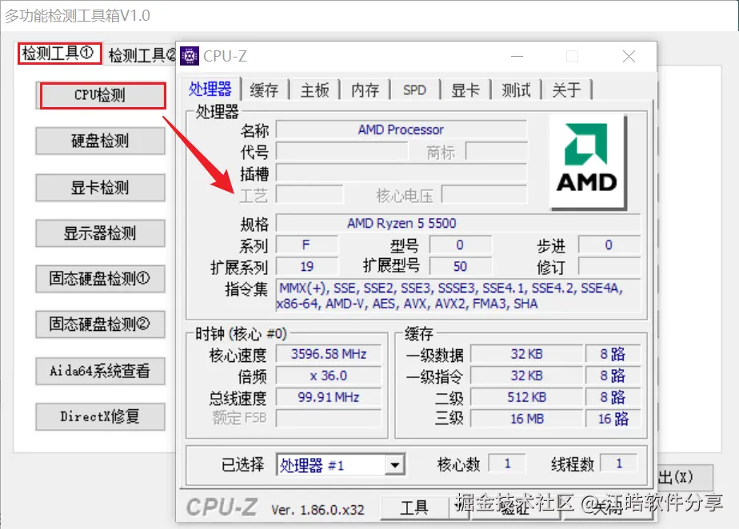Click the 固态硬盘检测① button
Screen dimensions: 739x529
tap(101, 279)
